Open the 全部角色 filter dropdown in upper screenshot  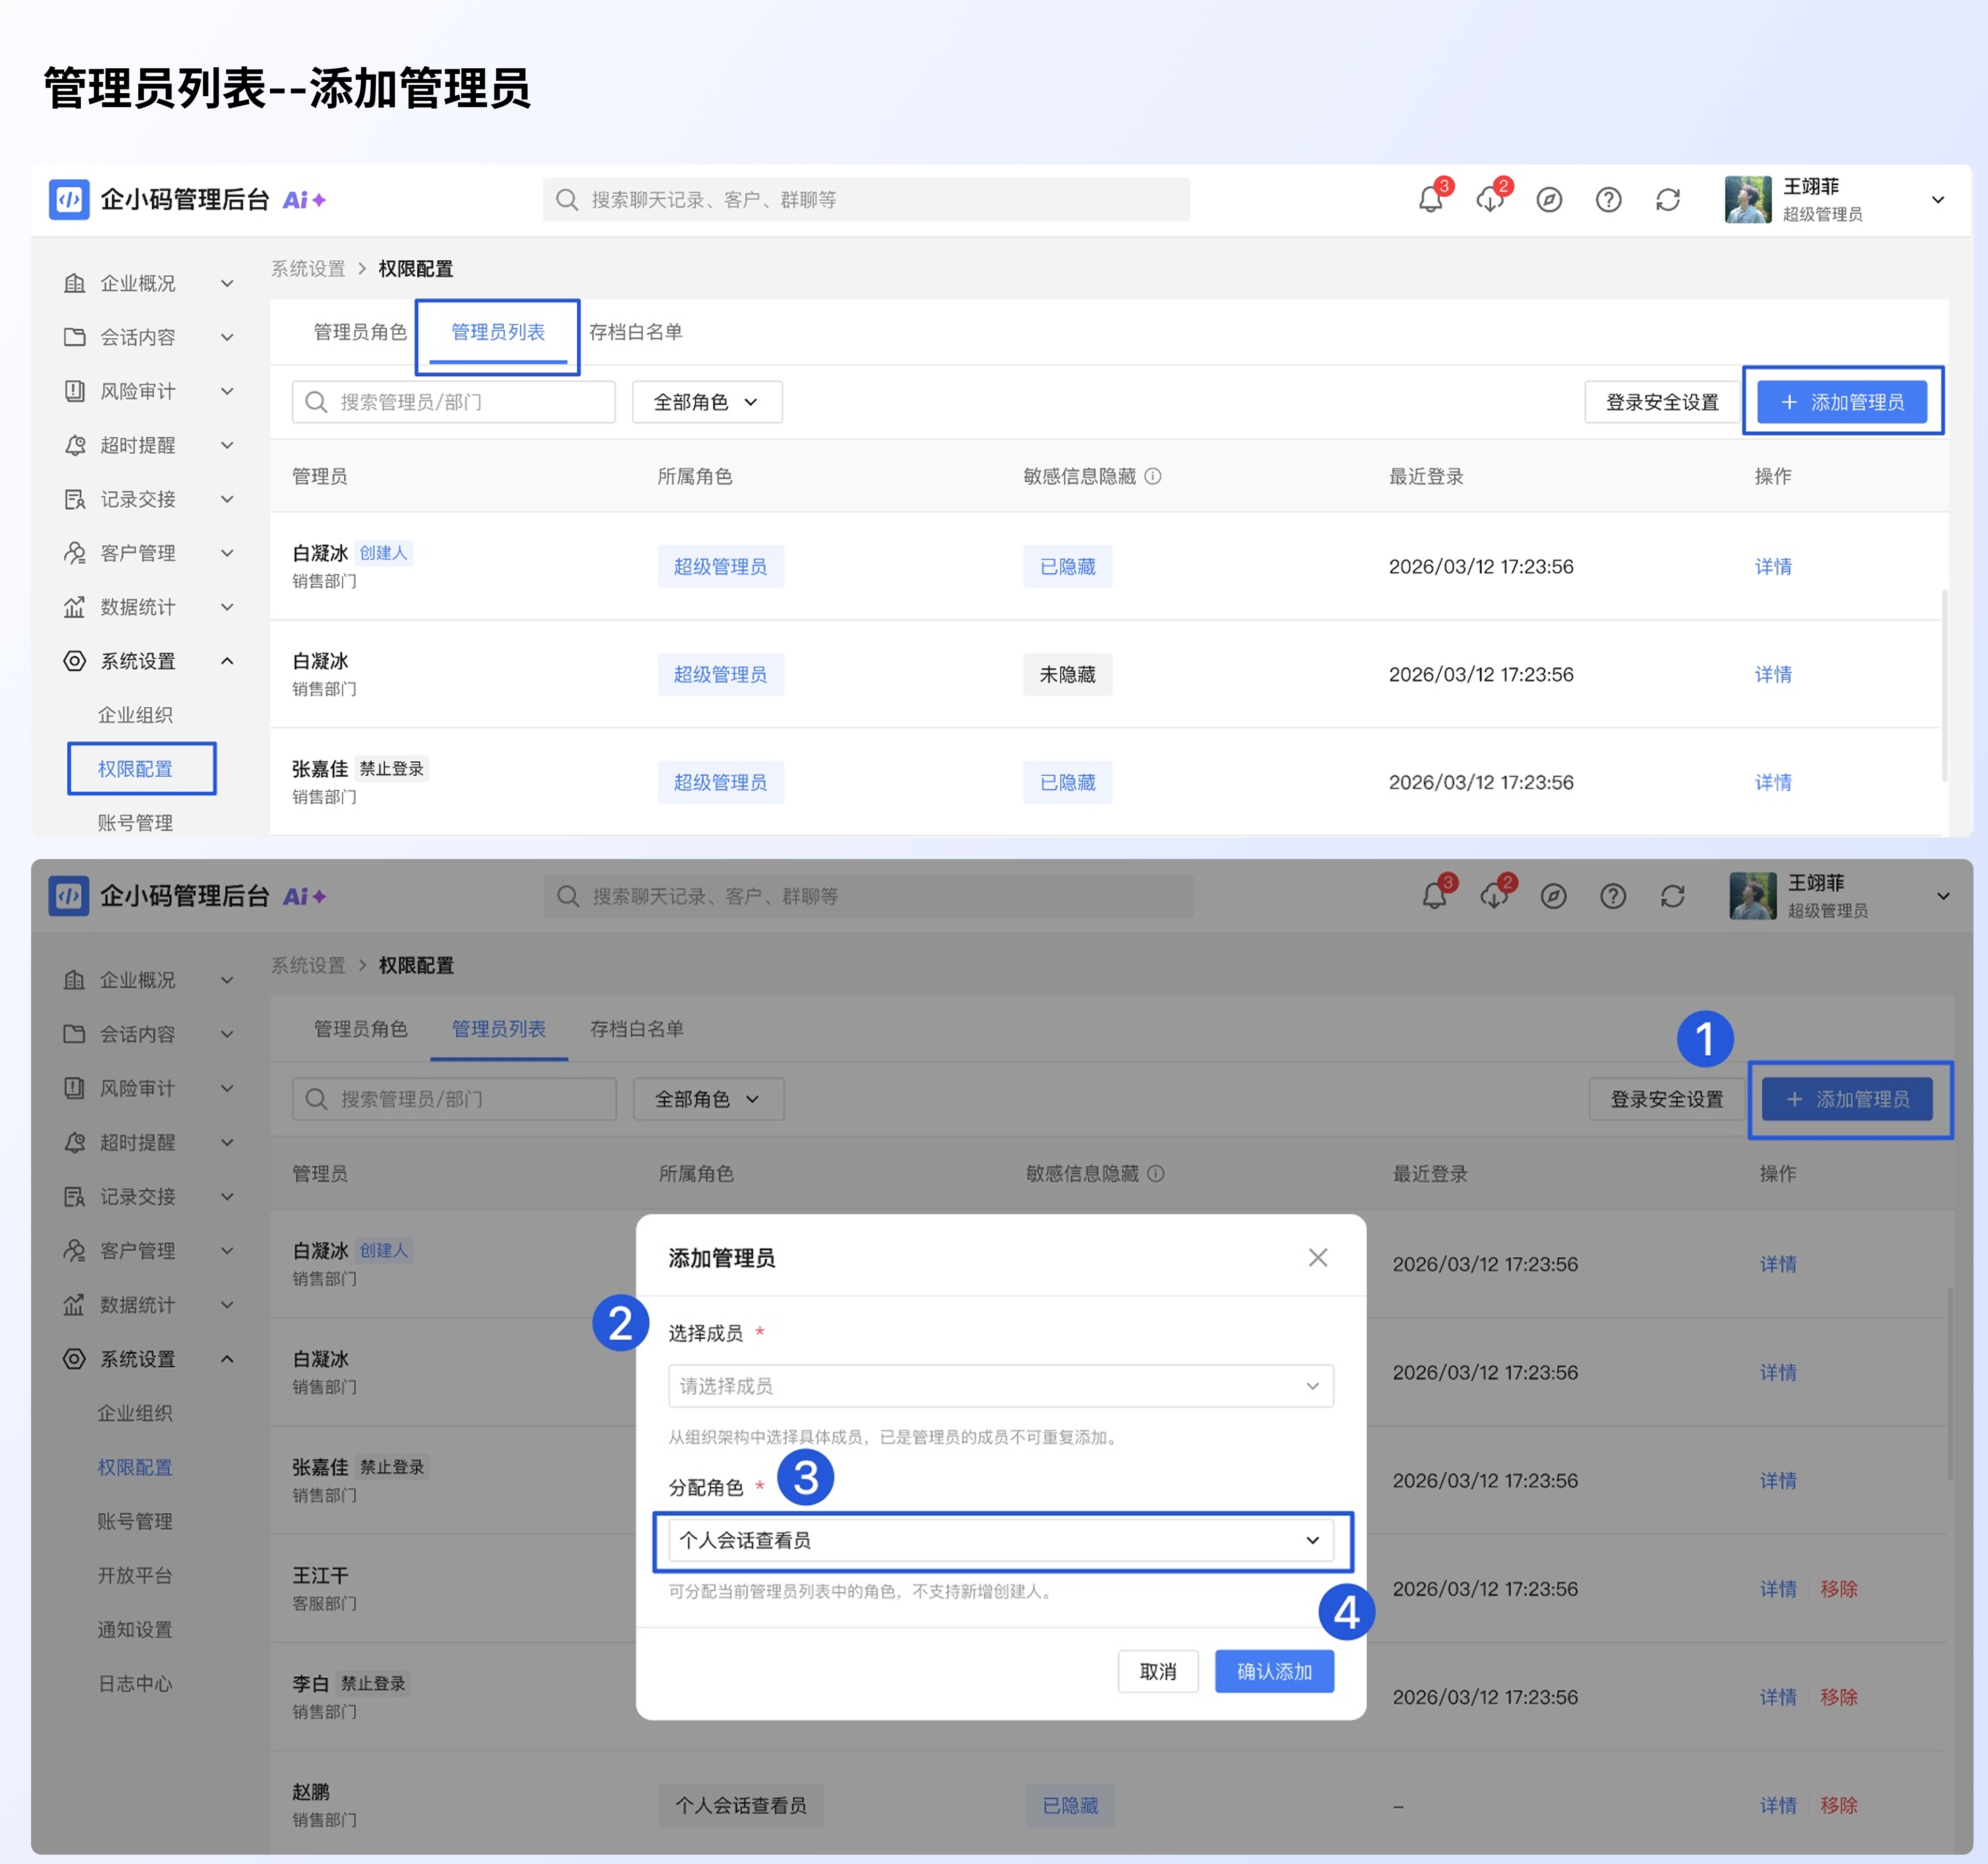tap(707, 402)
